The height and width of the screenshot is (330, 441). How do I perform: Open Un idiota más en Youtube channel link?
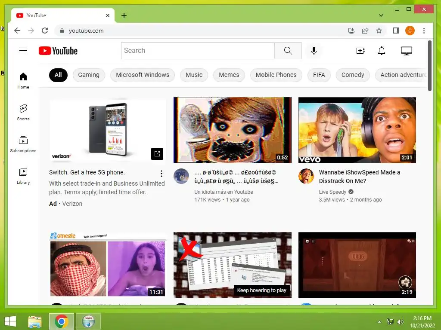click(x=224, y=192)
